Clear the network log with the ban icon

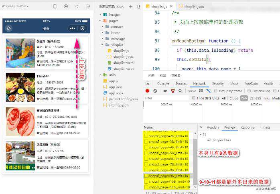coord(155,91)
